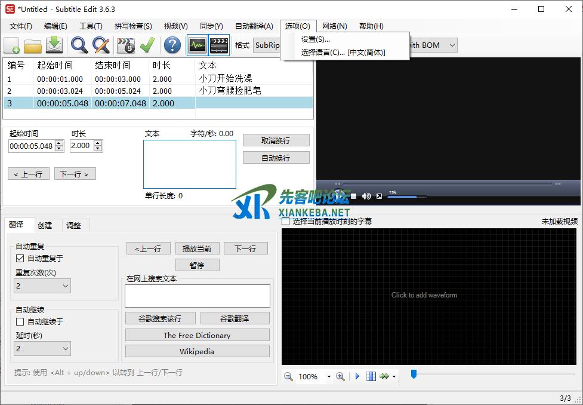Open the Visual sync clapperboard icon
The height and width of the screenshot is (405, 583).
(x=126, y=45)
